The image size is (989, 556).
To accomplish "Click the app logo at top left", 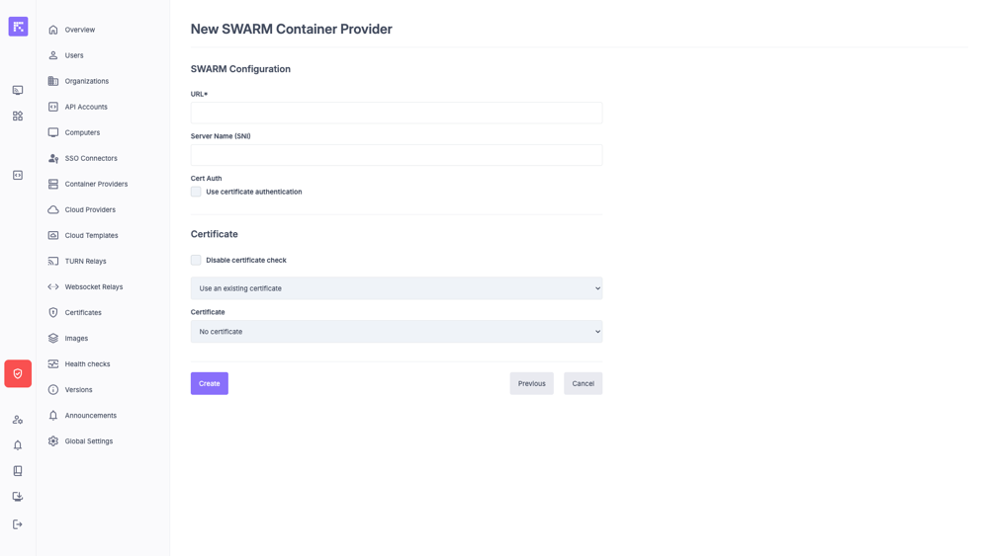I will click(18, 27).
